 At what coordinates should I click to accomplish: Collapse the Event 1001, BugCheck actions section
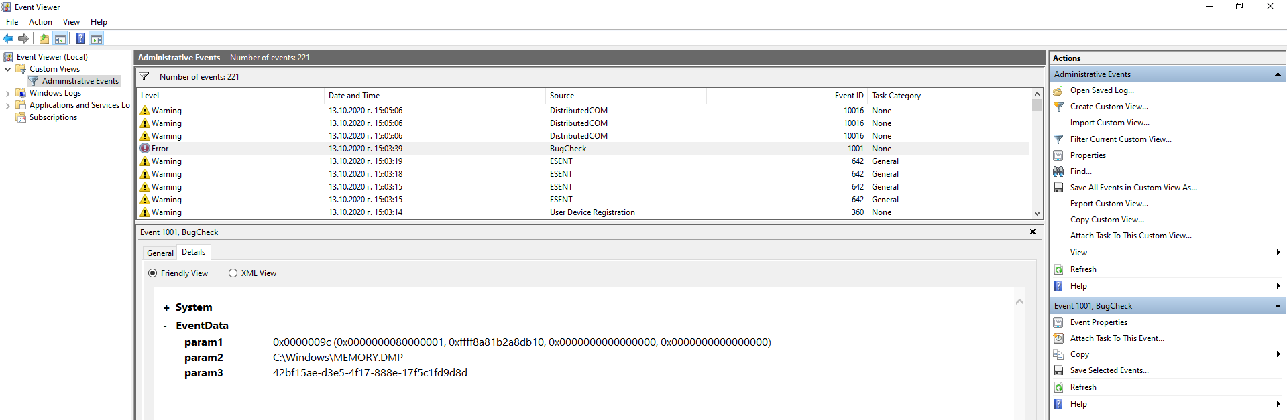tap(1278, 306)
